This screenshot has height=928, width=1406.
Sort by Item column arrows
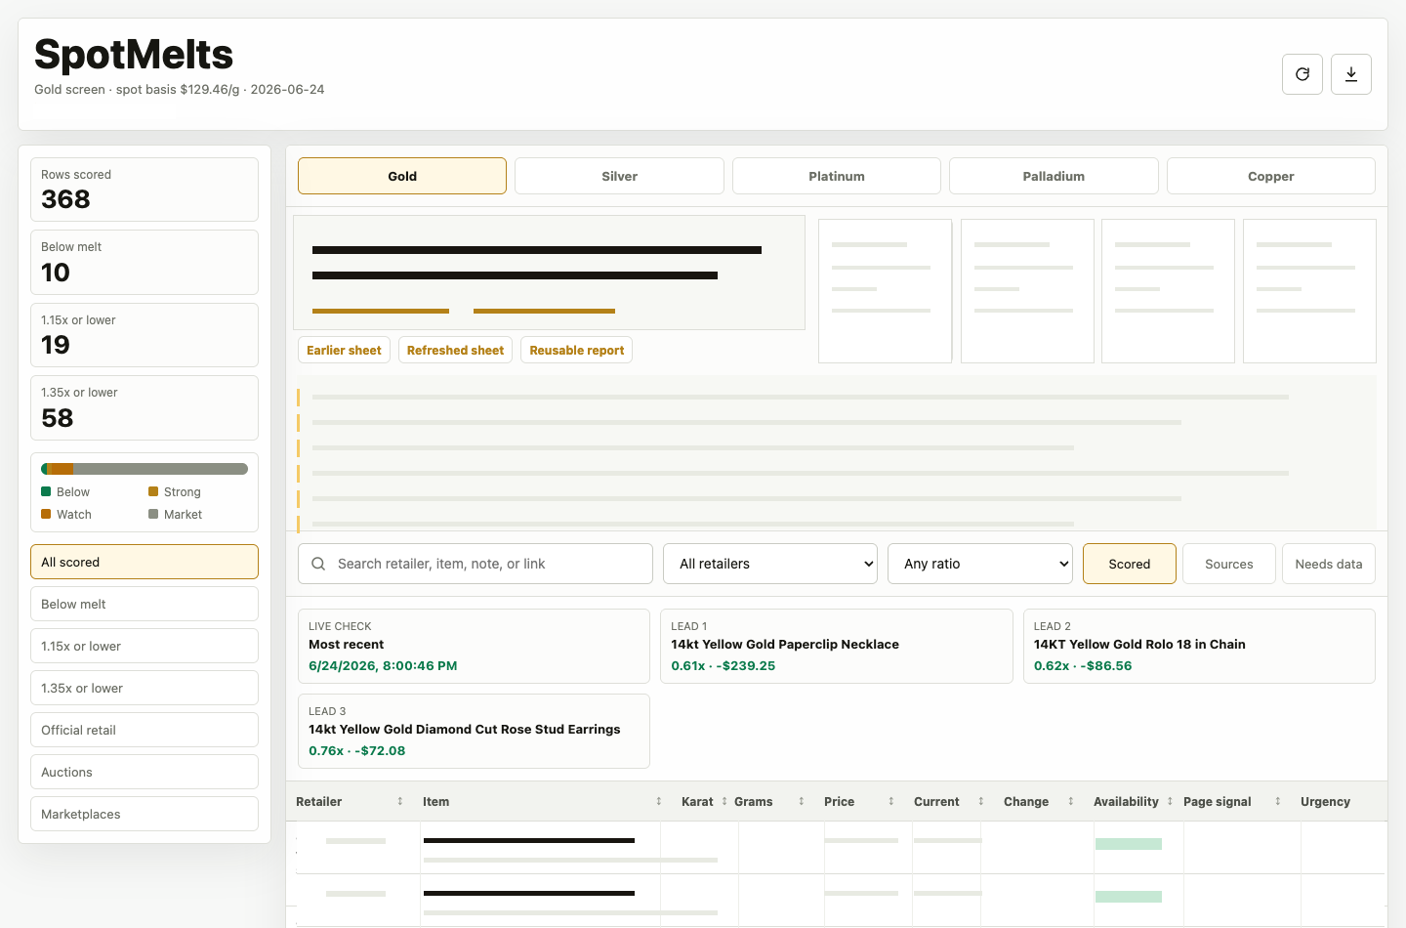[x=659, y=801]
